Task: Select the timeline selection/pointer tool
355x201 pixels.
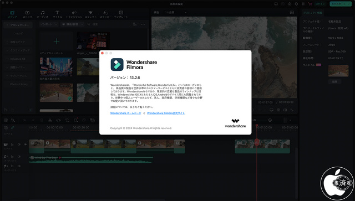Action: pos(13,120)
